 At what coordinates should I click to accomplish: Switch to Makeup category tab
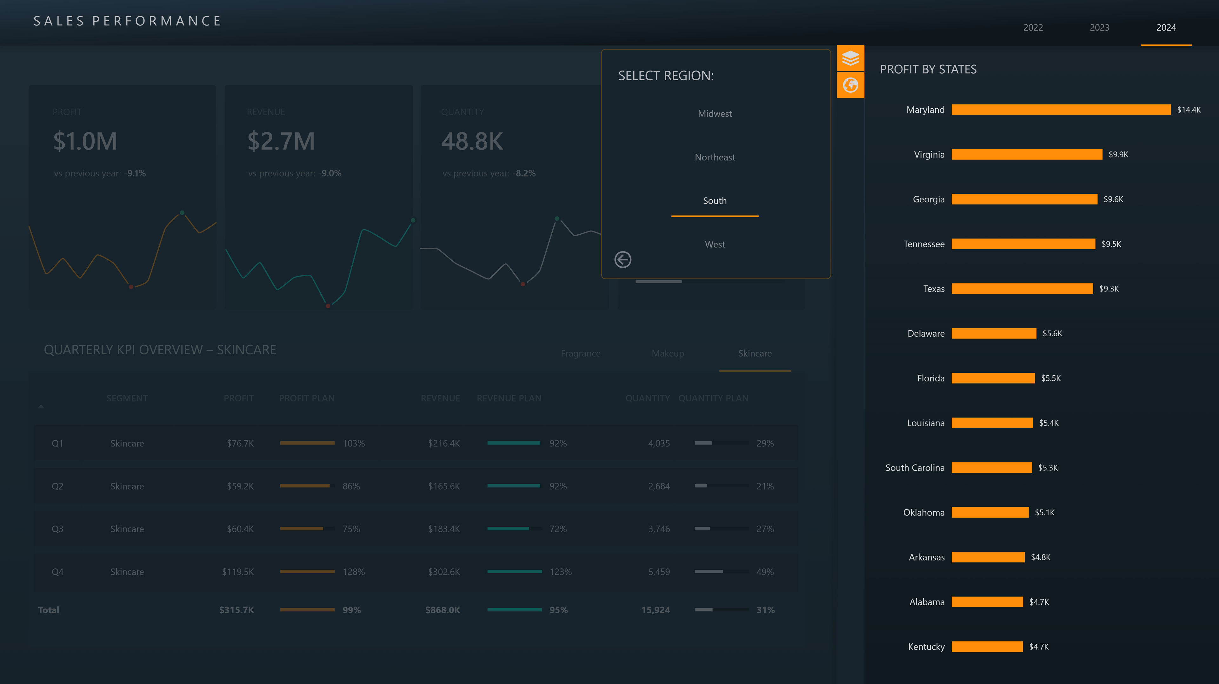coord(667,354)
